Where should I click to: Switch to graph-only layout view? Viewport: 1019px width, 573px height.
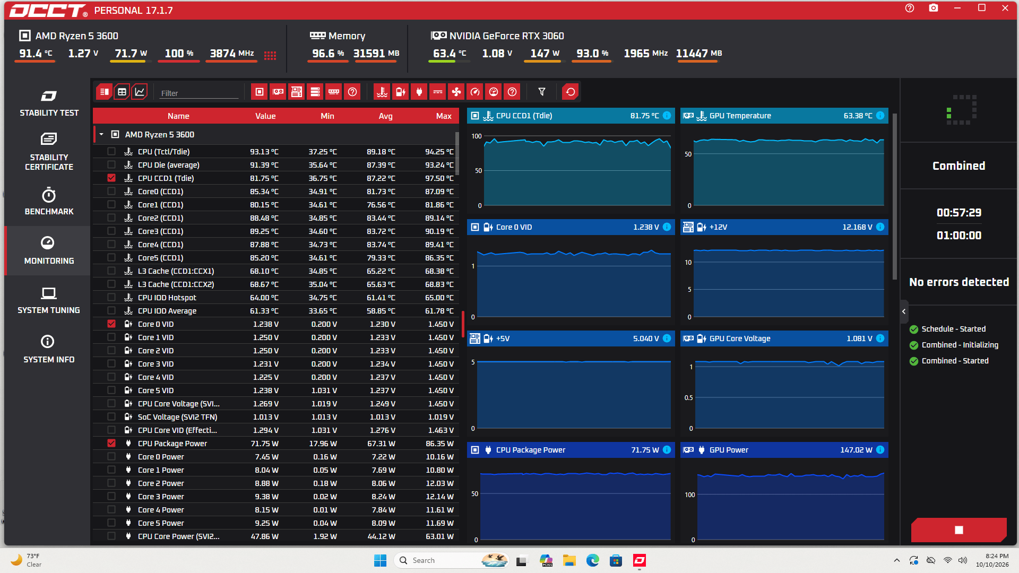[x=140, y=92]
